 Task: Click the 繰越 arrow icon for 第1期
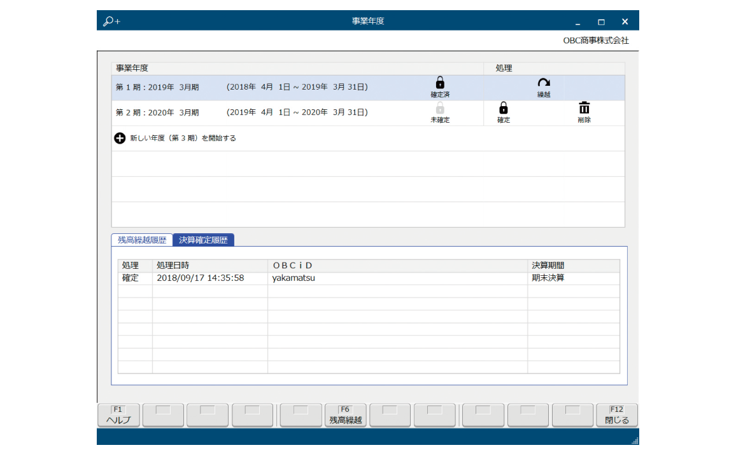point(543,83)
